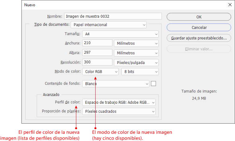
Task: Click the Altura value field
Action: (97, 53)
